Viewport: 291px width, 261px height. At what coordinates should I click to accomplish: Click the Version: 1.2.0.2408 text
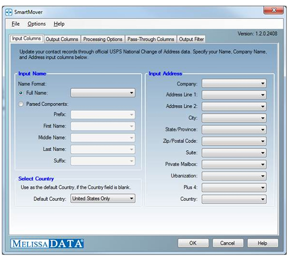258,33
